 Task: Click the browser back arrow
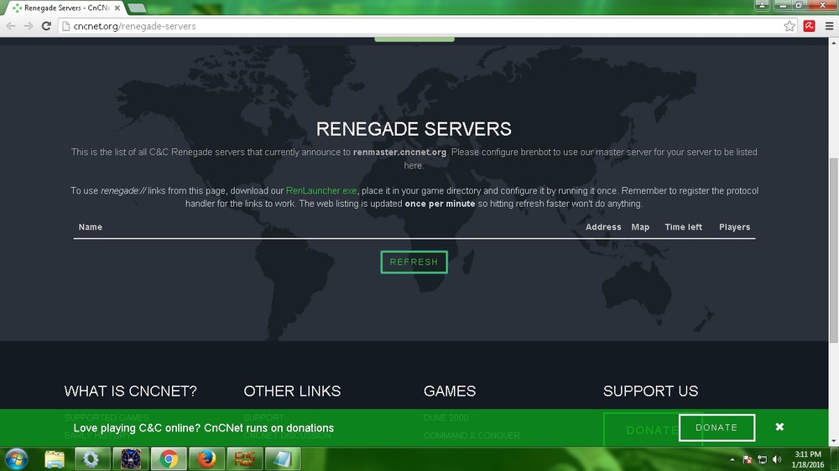pyautogui.click(x=11, y=26)
